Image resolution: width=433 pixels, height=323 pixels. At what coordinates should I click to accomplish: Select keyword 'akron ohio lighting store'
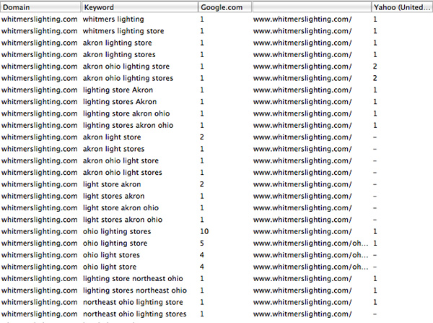click(x=126, y=66)
